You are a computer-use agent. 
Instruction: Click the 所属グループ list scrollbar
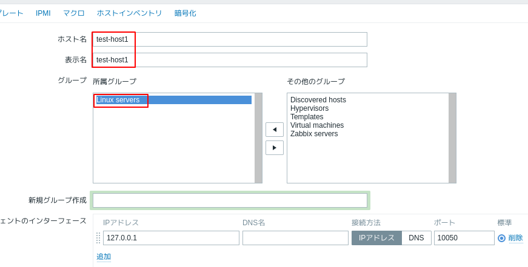(258, 138)
